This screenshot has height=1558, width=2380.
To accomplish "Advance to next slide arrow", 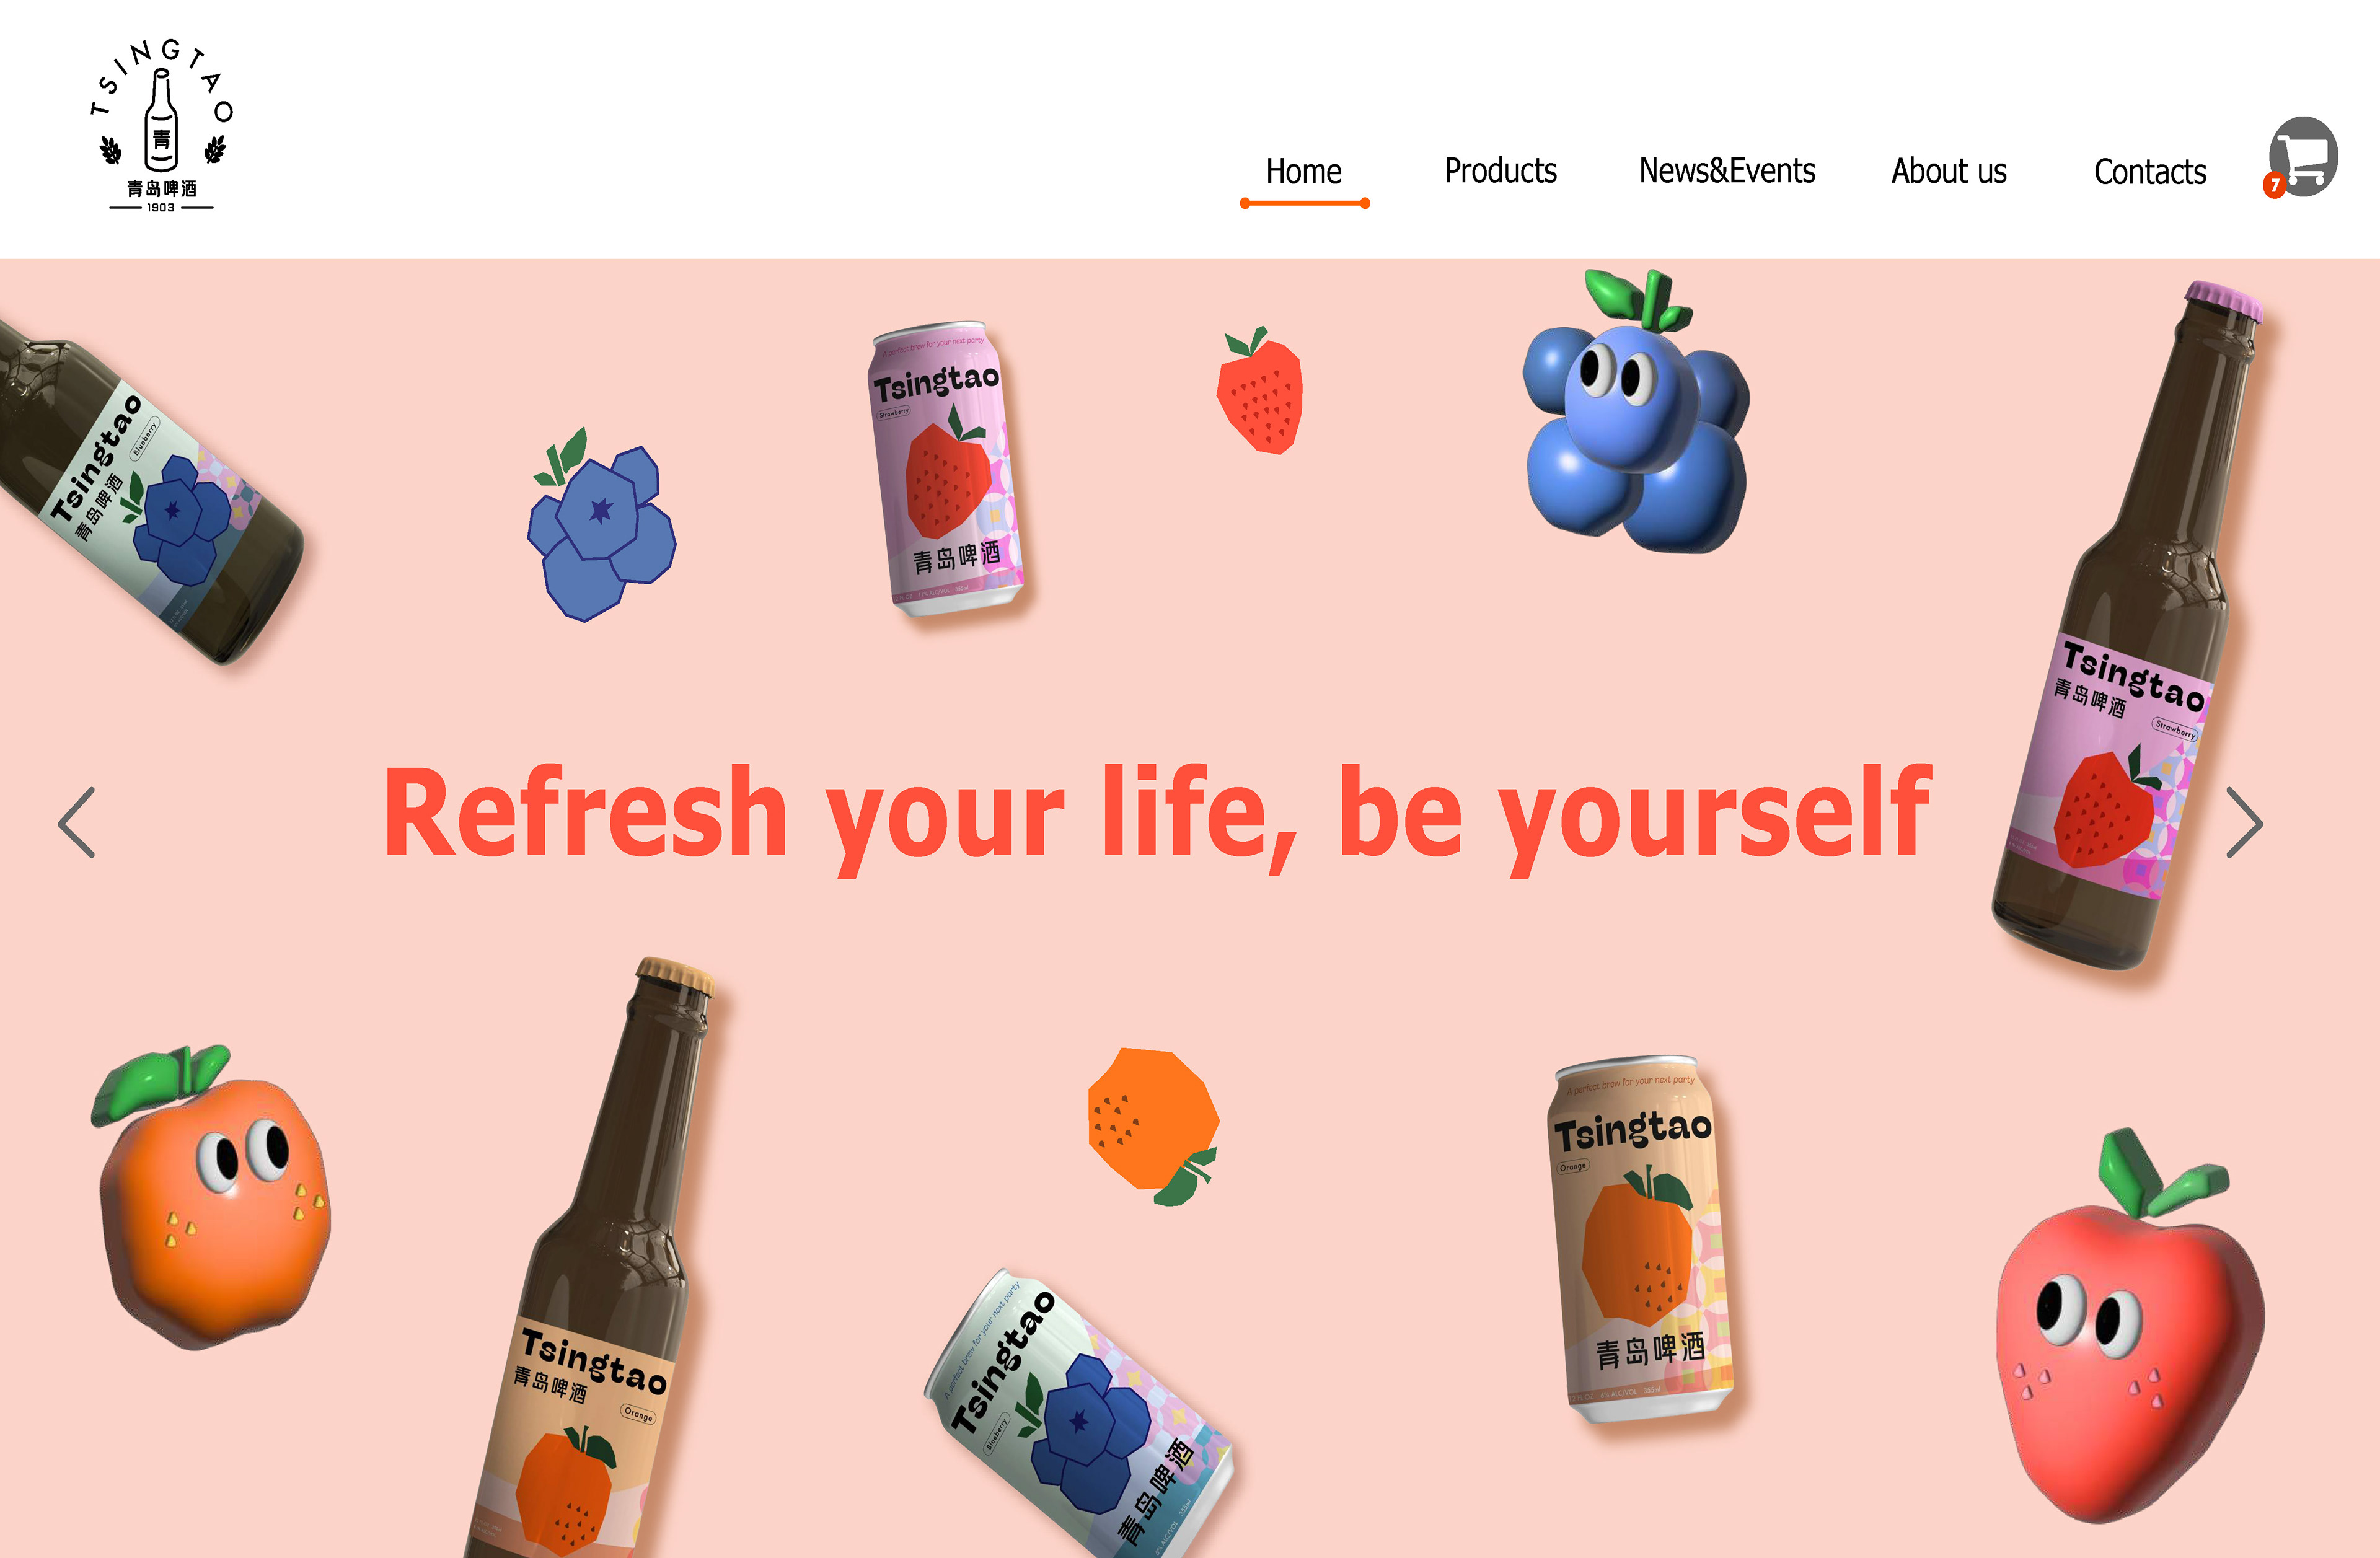I will [2245, 822].
